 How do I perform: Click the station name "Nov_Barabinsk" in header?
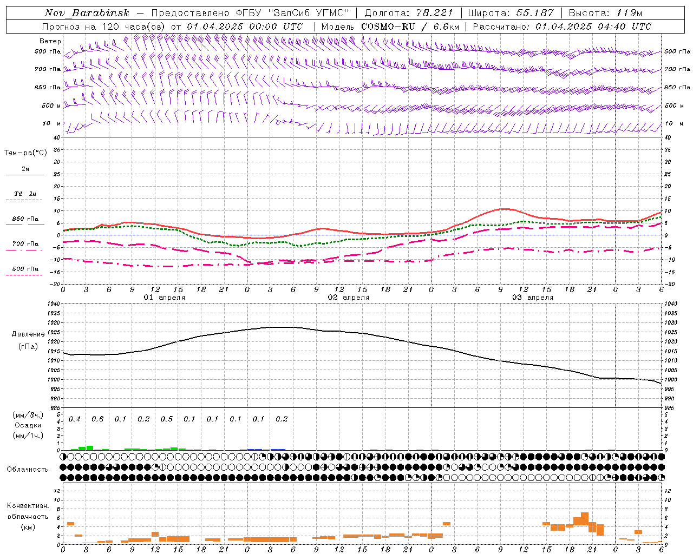pos(87,13)
